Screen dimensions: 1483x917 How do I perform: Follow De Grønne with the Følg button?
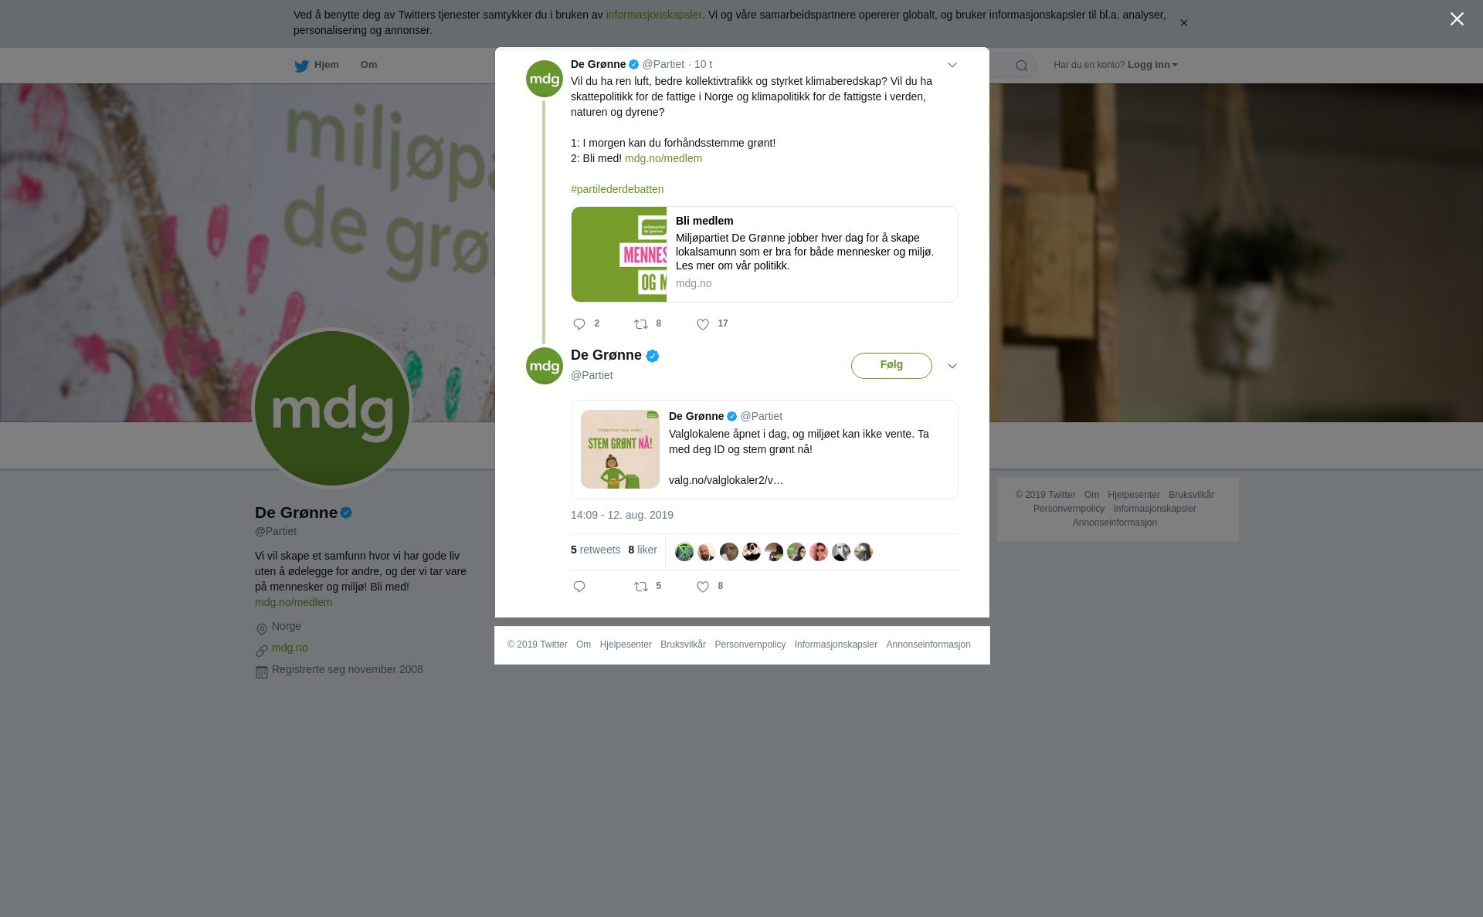[891, 366]
